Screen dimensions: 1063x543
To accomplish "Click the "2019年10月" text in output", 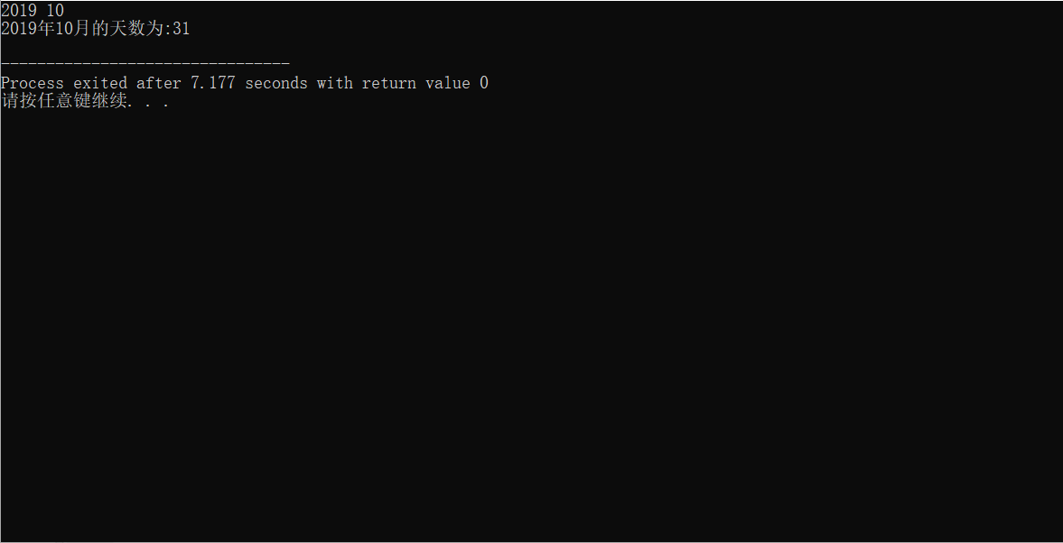I will (46, 29).
